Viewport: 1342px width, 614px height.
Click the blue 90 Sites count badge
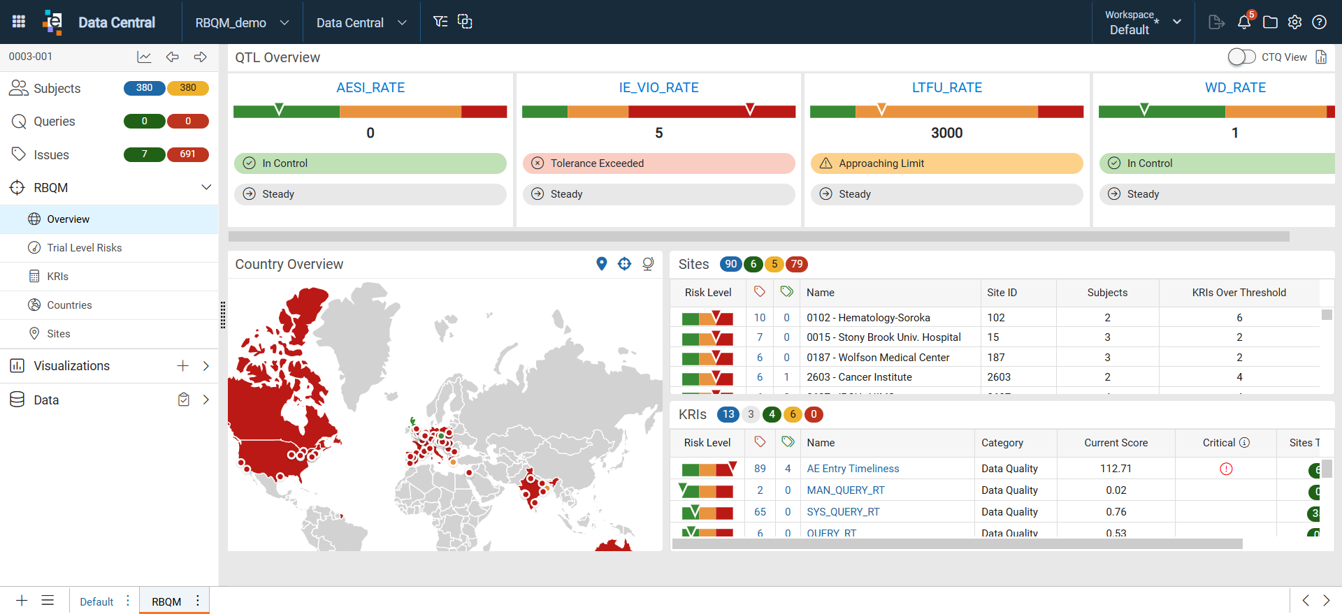click(730, 264)
